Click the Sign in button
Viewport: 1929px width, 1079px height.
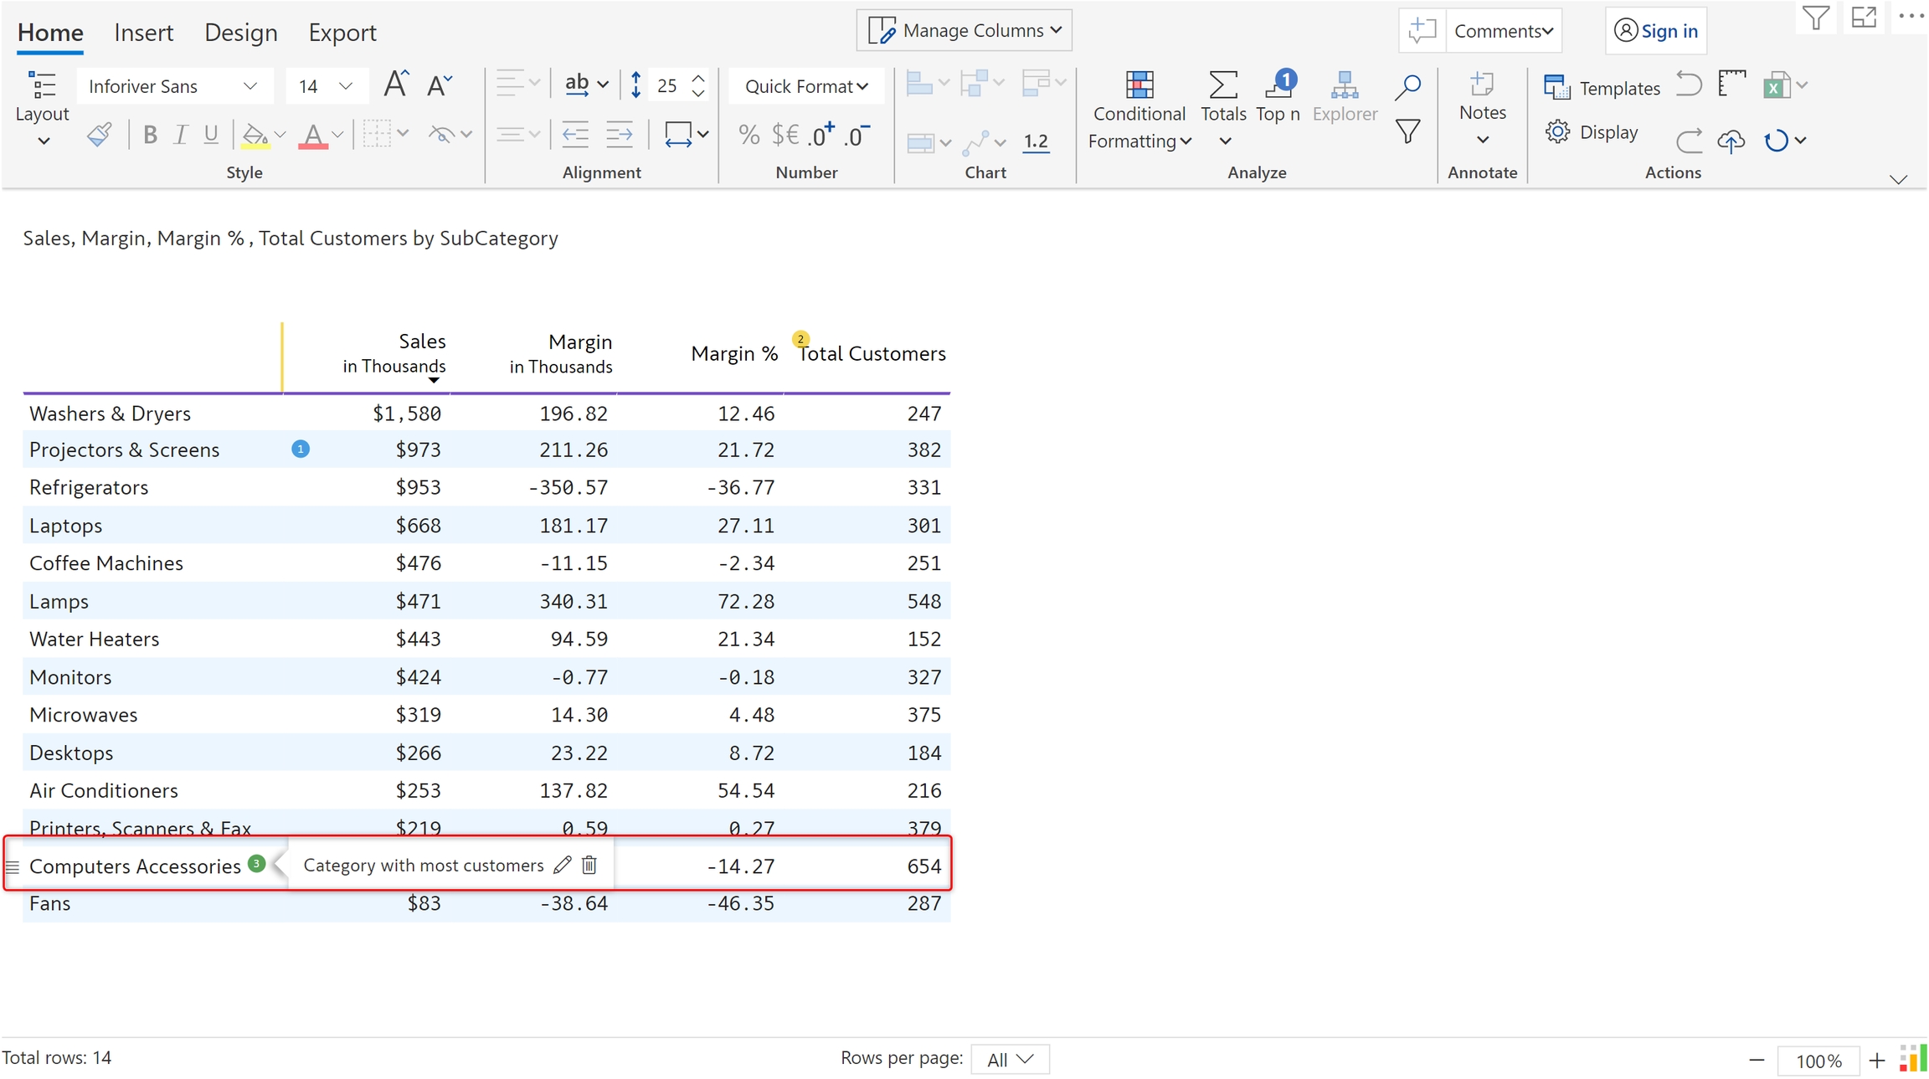point(1655,31)
